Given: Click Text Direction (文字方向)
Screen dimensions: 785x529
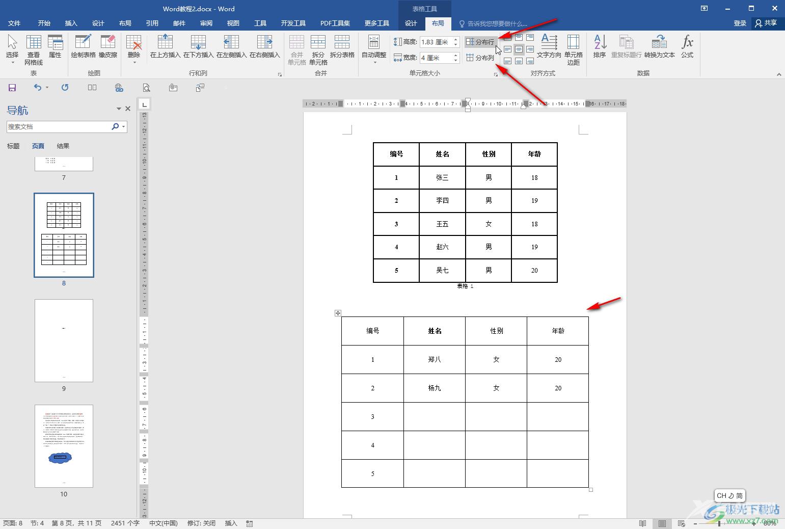Looking at the screenshot, I should pos(549,46).
